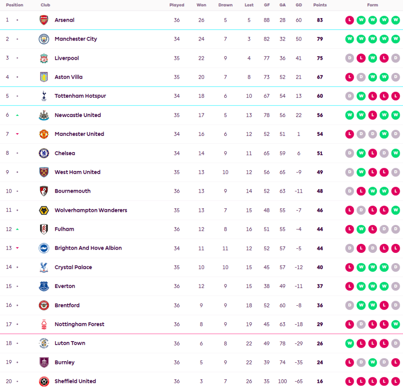Viewport: 403px width, 388px height.
Task: Click the Manchester City club crest
Action: (44, 39)
